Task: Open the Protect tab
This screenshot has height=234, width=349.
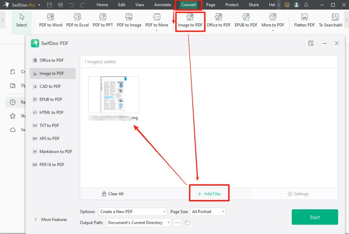Action: pos(232,4)
